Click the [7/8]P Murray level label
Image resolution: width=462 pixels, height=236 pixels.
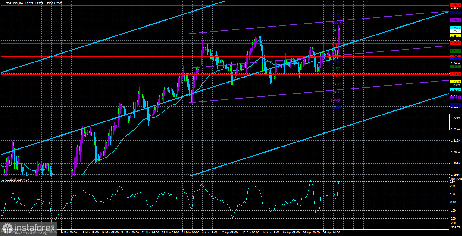click(x=336, y=38)
